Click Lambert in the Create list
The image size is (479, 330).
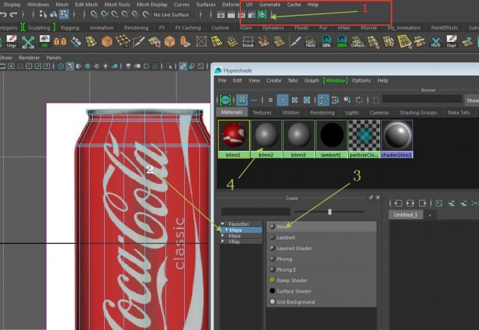tap(286, 237)
